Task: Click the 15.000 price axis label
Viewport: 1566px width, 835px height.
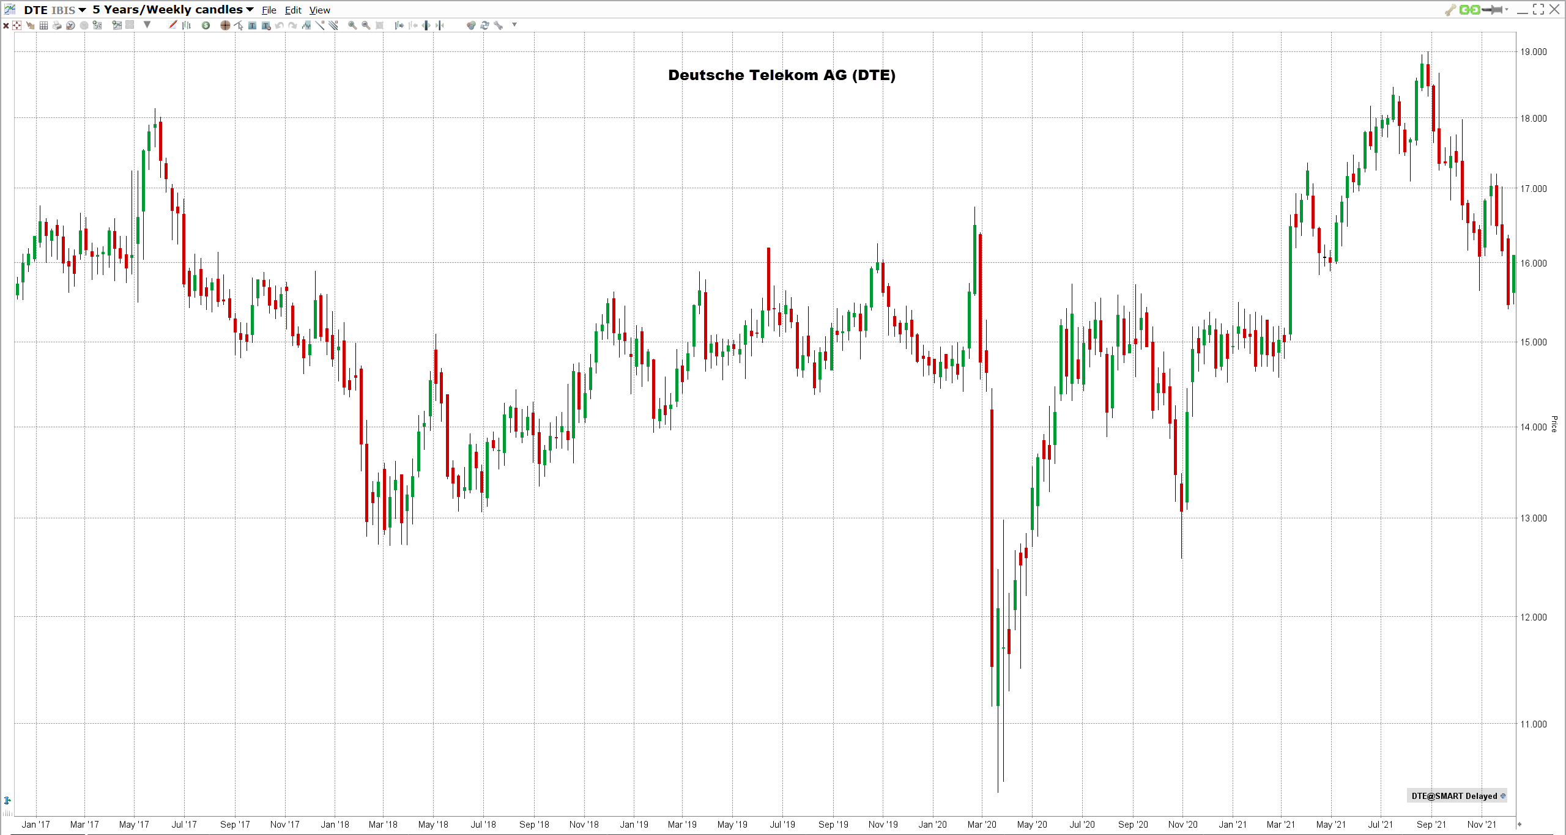Action: (1534, 342)
